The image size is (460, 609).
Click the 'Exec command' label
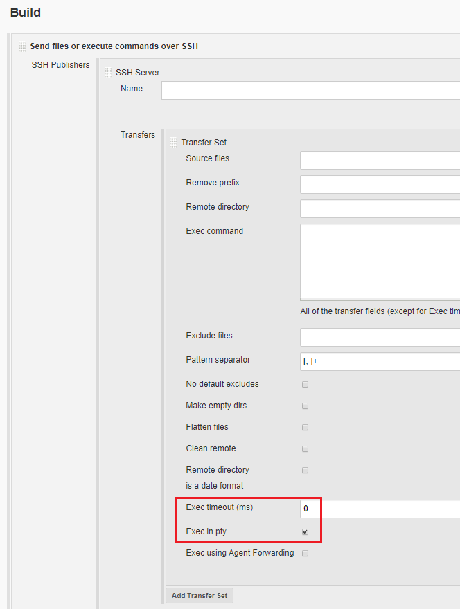tap(214, 231)
